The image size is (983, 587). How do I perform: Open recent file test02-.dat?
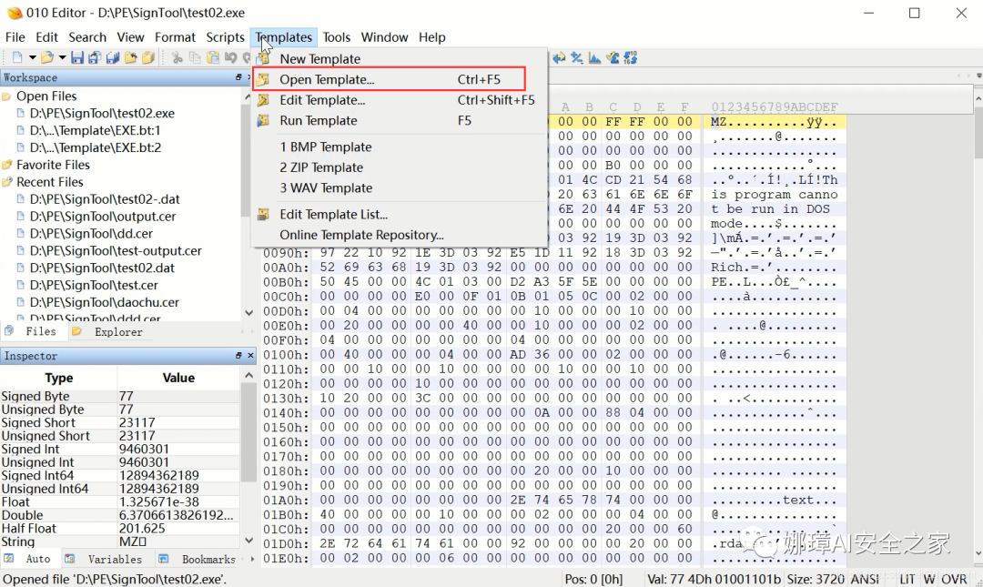[104, 199]
